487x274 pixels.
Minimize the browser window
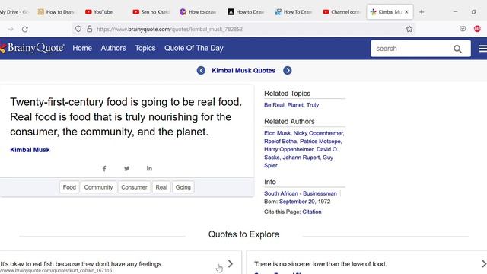coord(455,12)
